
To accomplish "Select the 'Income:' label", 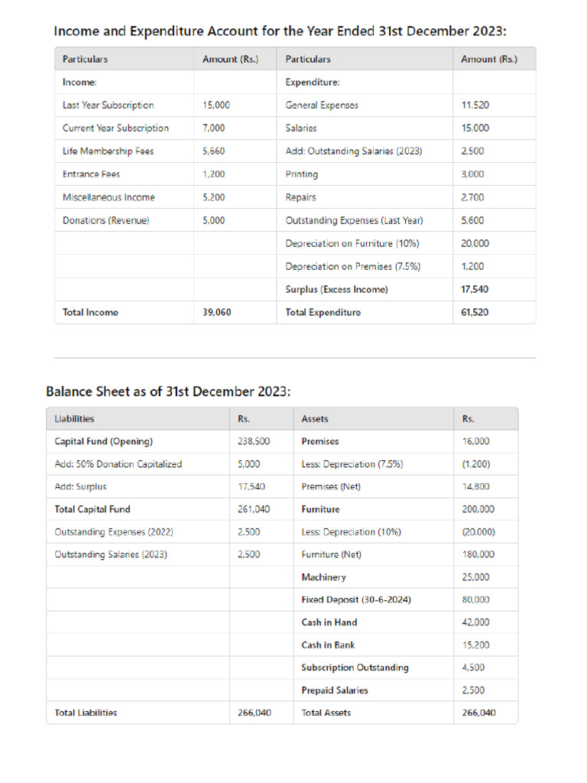I will (x=79, y=82).
